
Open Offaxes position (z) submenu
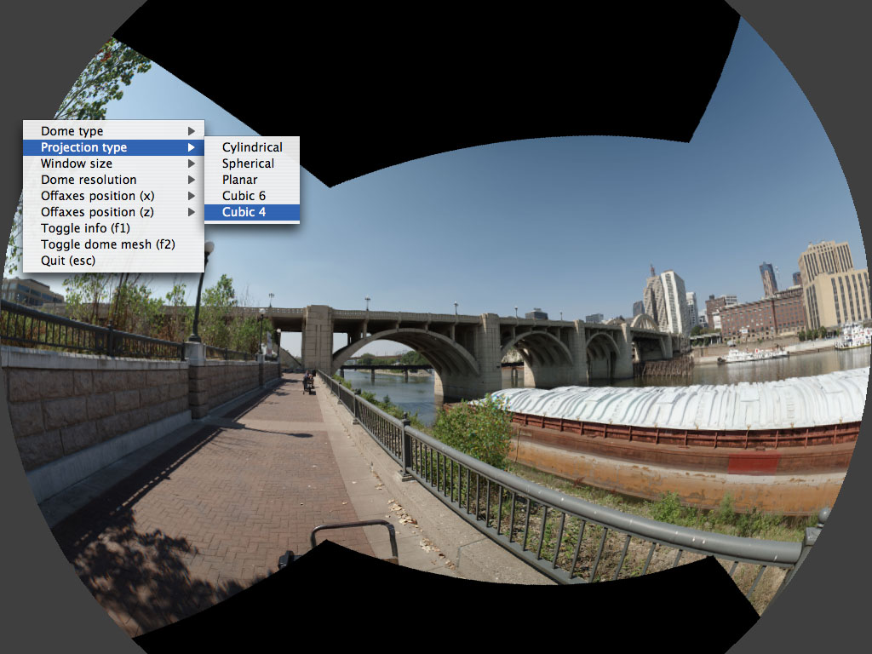tap(113, 212)
